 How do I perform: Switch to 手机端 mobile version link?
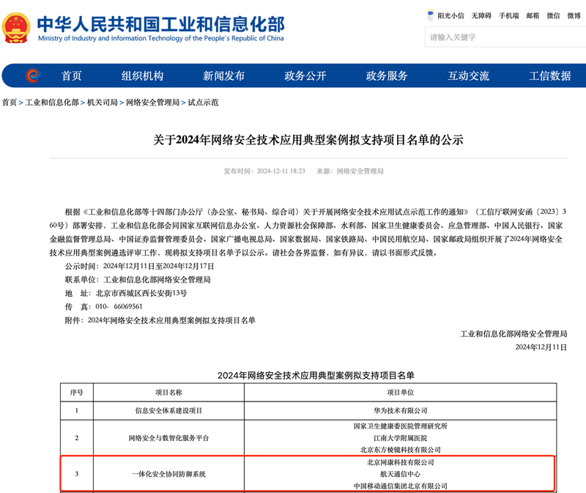tap(509, 15)
